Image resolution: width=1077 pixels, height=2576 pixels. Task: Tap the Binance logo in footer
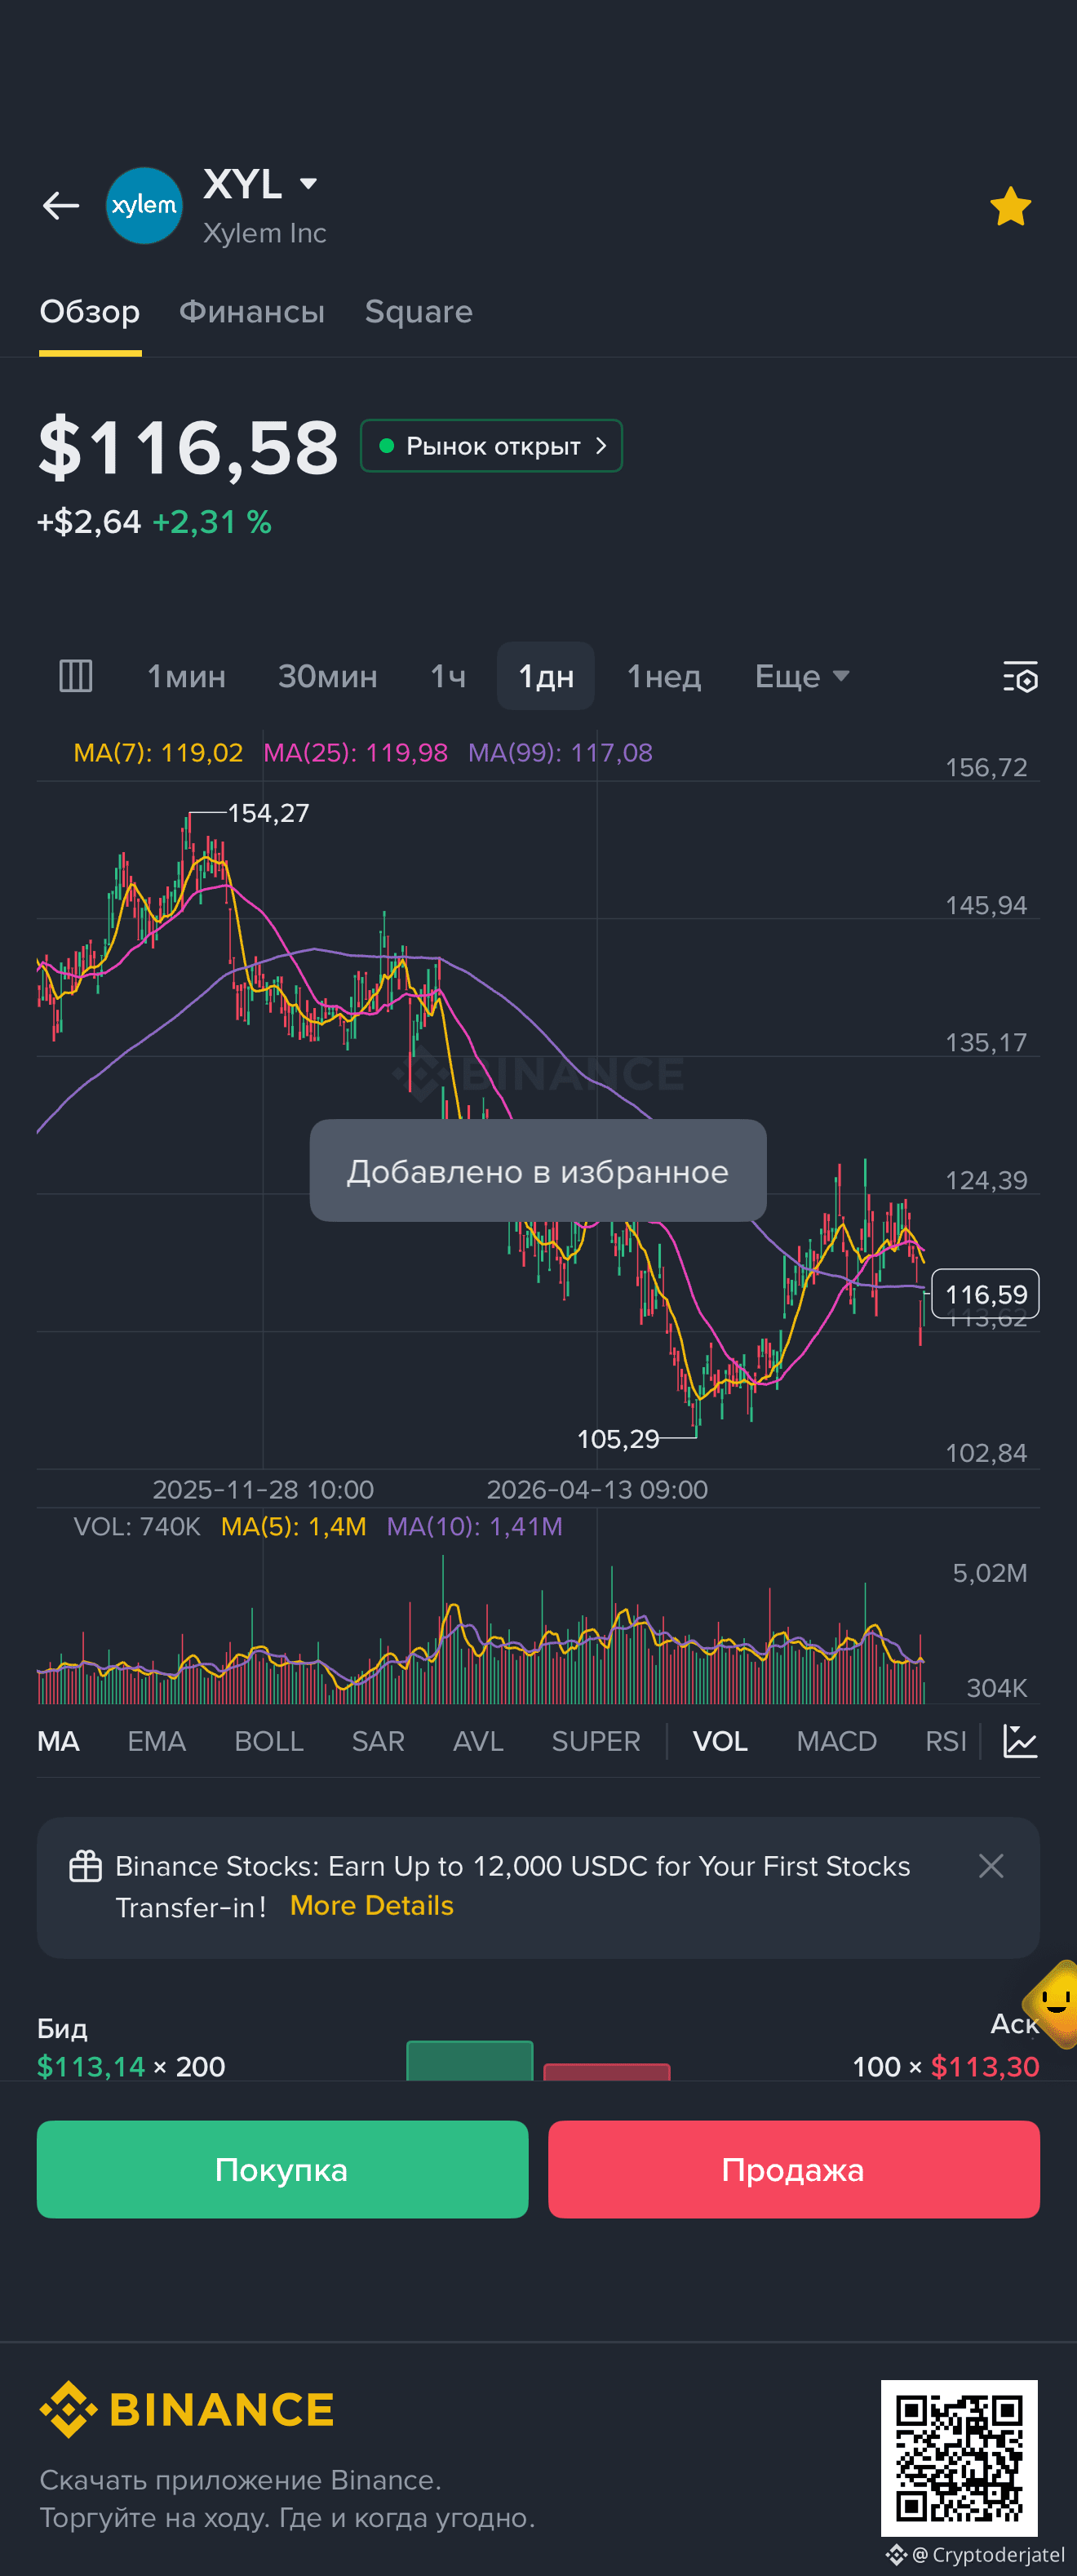[187, 2409]
